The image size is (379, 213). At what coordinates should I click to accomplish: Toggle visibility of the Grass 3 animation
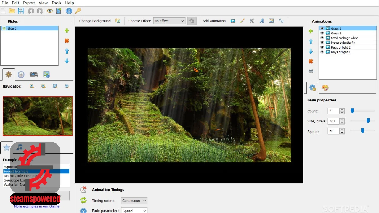coord(322,28)
